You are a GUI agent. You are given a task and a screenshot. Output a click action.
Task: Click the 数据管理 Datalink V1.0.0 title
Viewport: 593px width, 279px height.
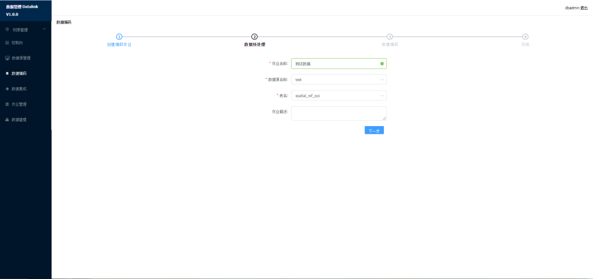point(22,10)
